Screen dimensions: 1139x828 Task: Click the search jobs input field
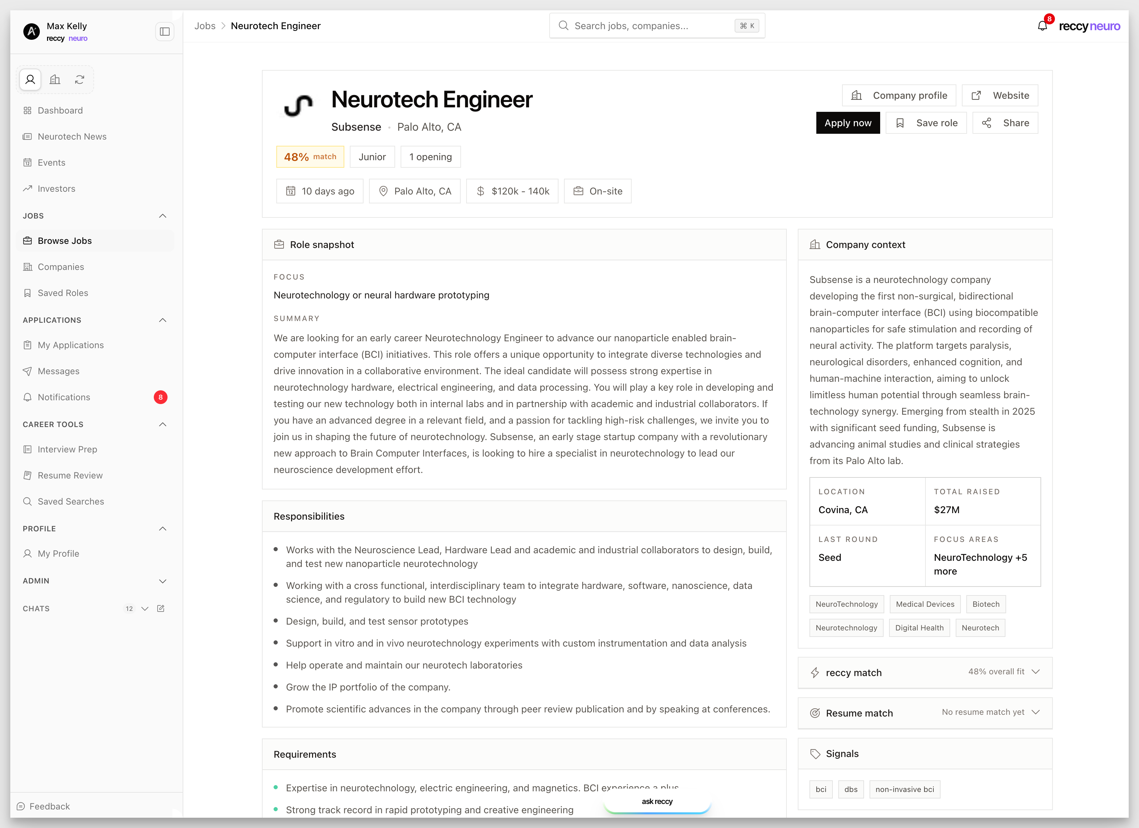click(x=653, y=25)
